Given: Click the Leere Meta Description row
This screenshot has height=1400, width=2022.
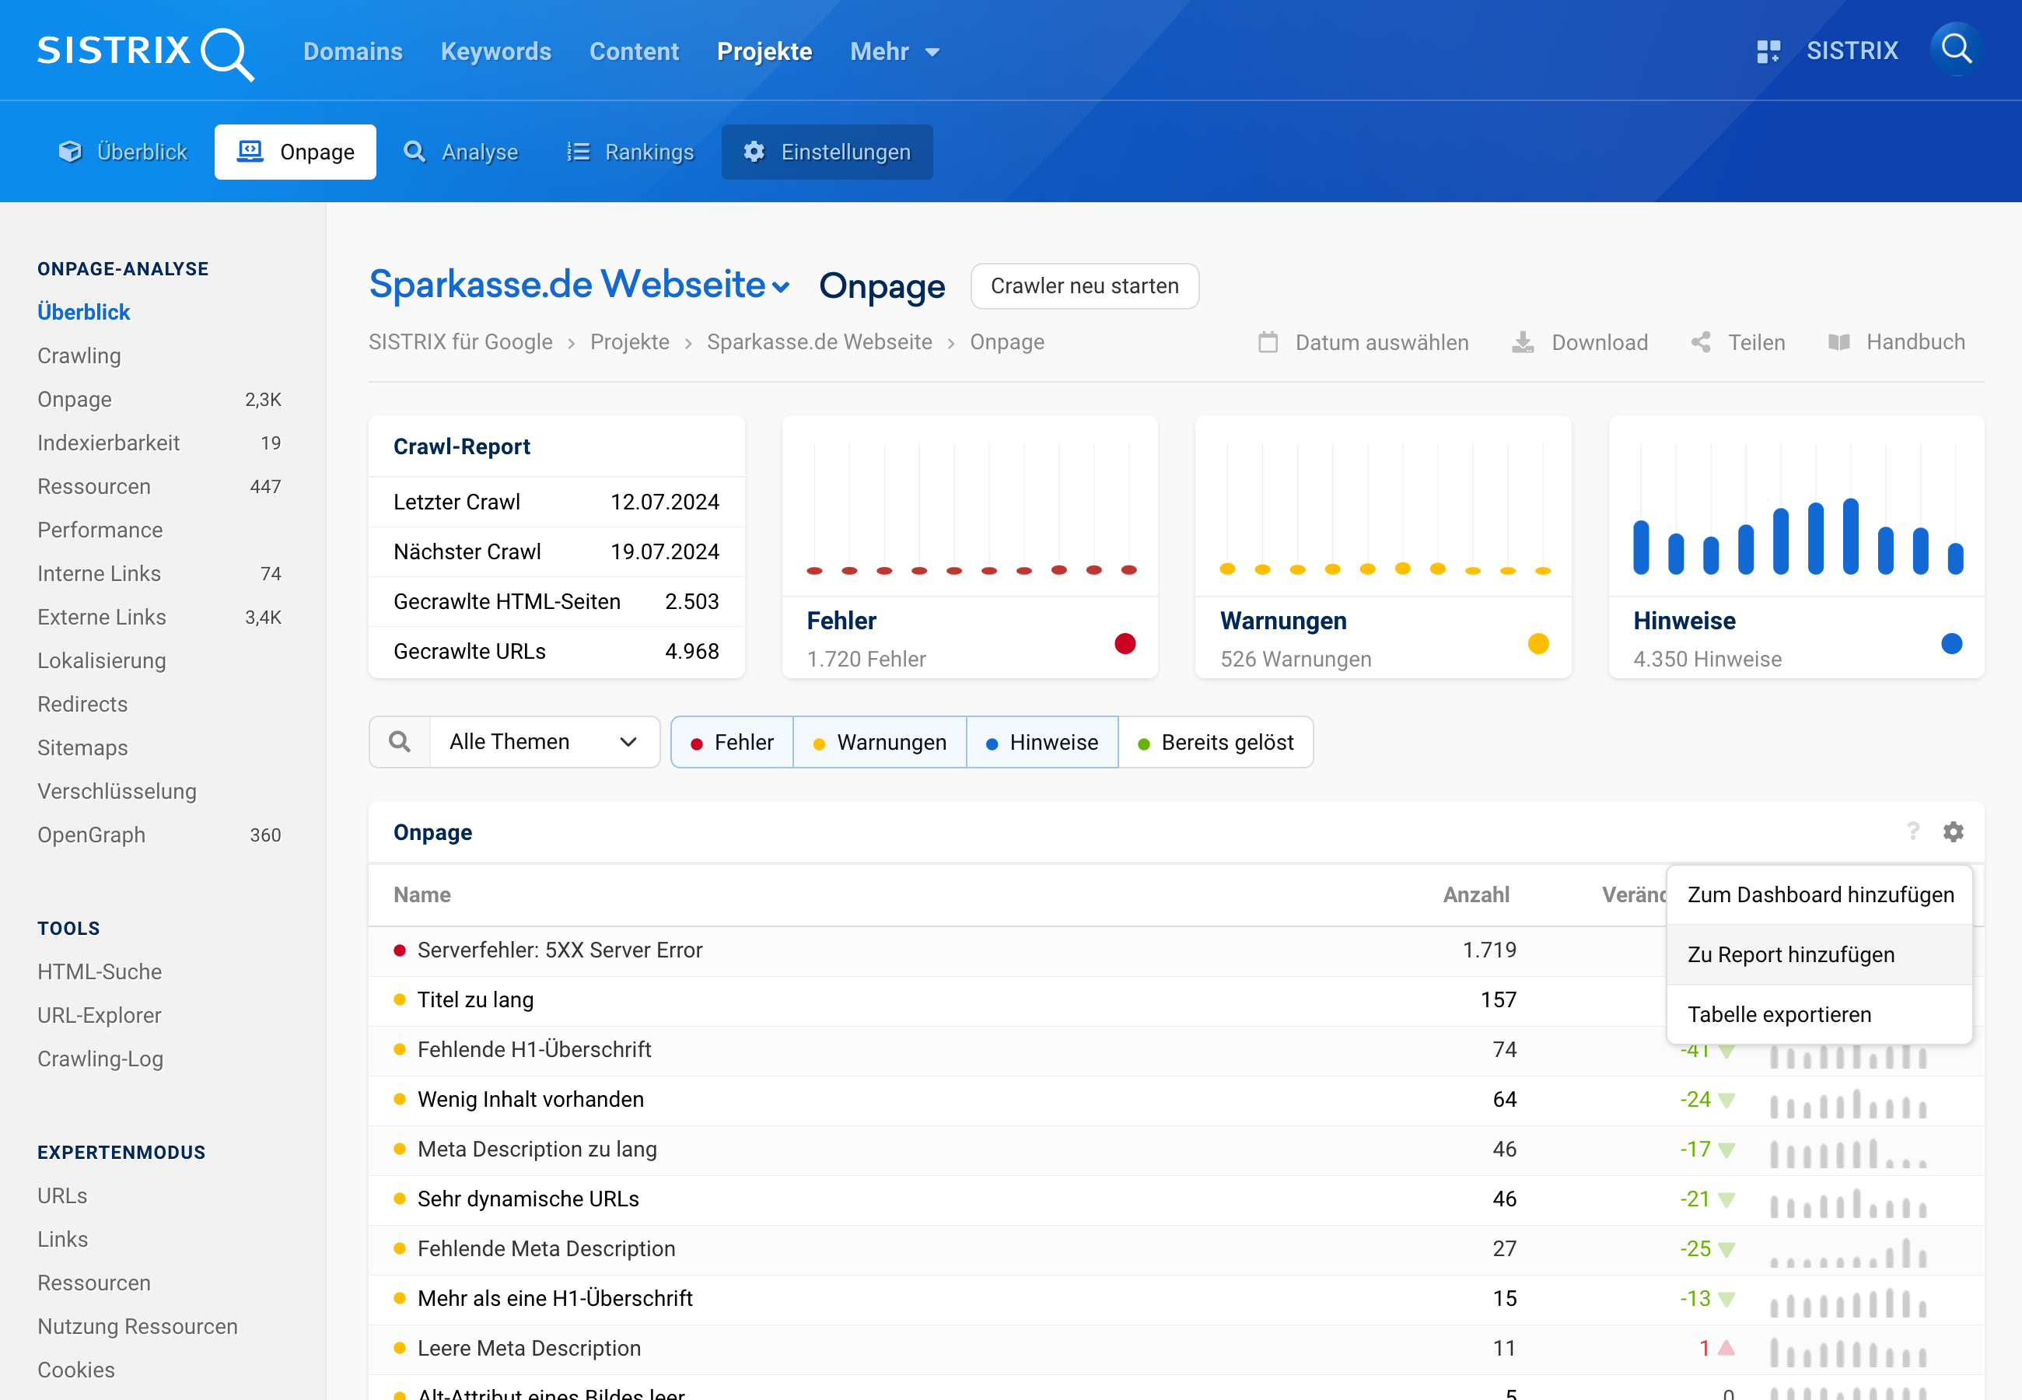Looking at the screenshot, I should tap(1176, 1348).
